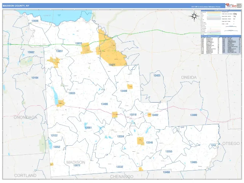The image size is (244, 183).
Task: Select ZIP code label 13355
Action: click(x=169, y=151)
